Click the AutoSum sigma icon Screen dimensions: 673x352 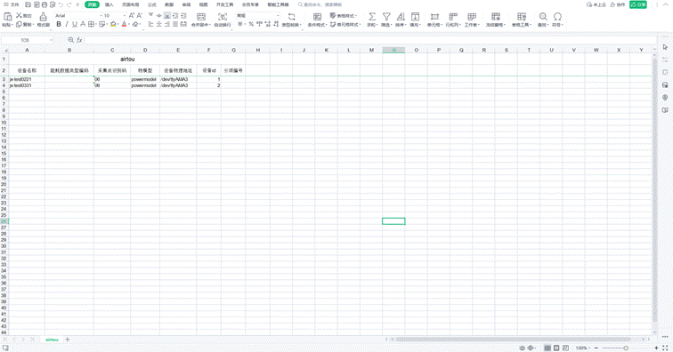coord(372,17)
